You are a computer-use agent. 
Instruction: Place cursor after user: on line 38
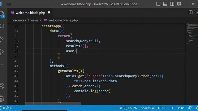pos(76,51)
